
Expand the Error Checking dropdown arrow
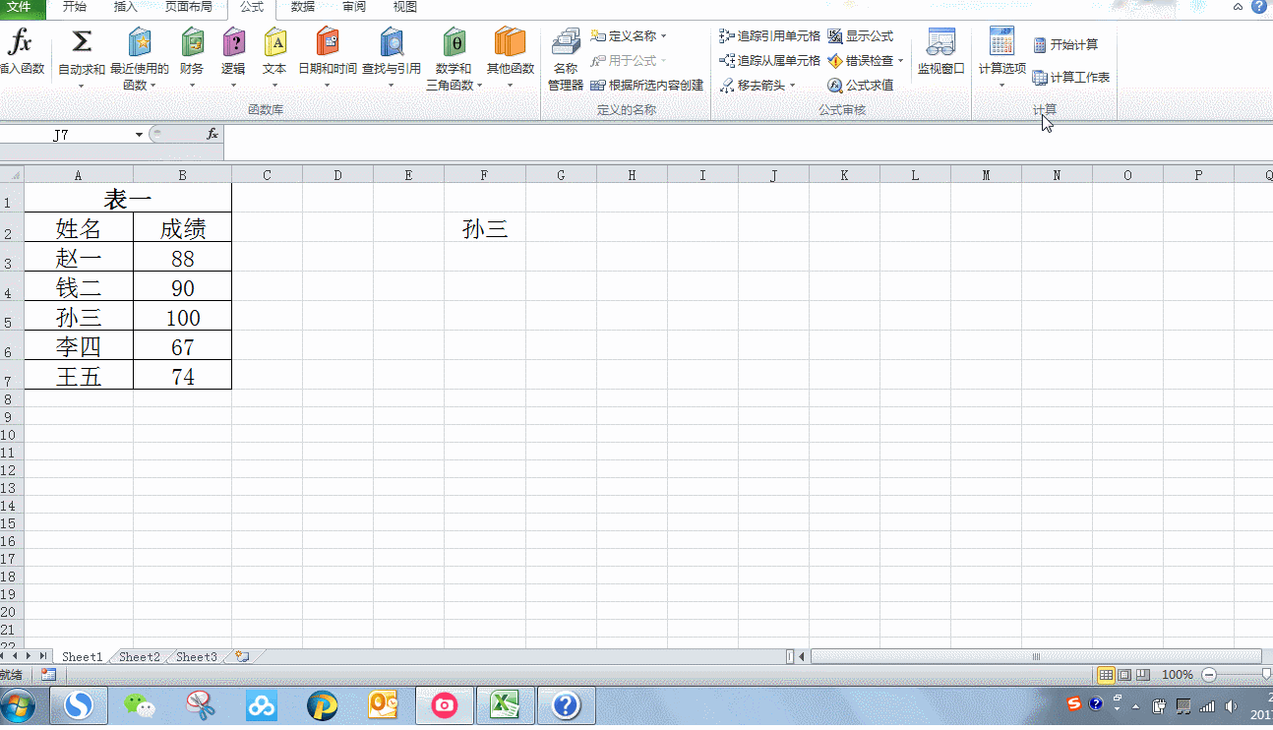tap(900, 61)
